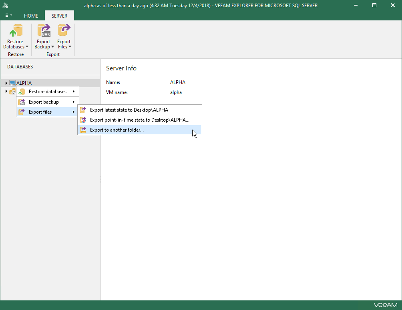Click the Export group label in ribbon
The image size is (402, 310).
click(53, 54)
